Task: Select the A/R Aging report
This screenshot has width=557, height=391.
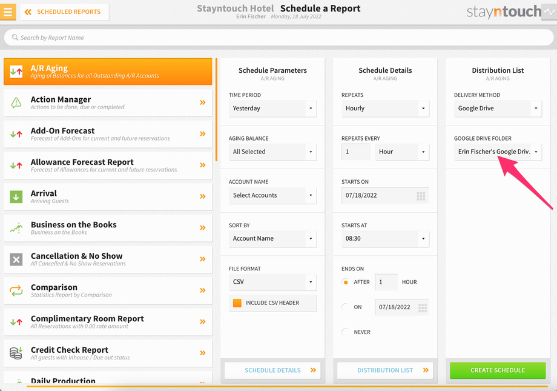Action: point(108,72)
